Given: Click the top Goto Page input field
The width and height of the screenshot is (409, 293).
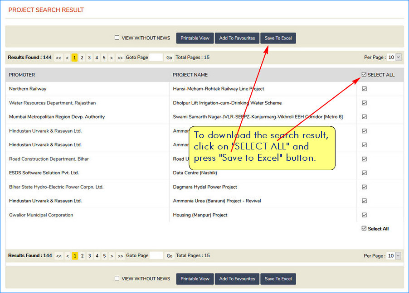Looking at the screenshot, I should [156, 58].
